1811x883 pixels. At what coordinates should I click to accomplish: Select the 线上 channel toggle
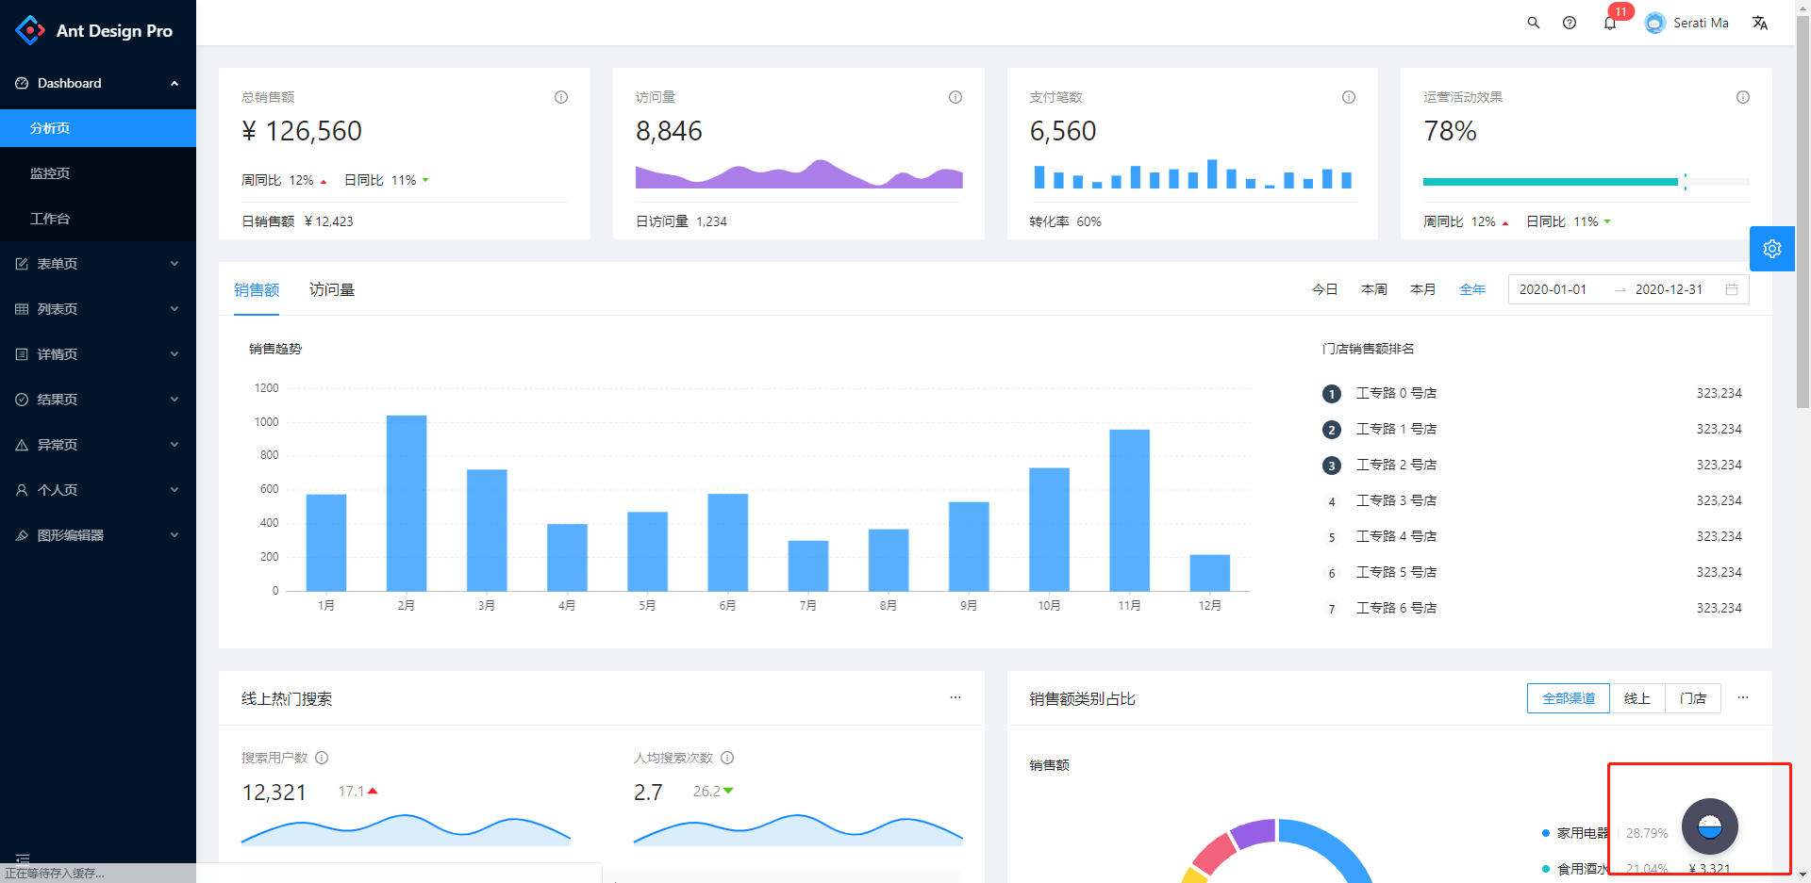click(1637, 698)
